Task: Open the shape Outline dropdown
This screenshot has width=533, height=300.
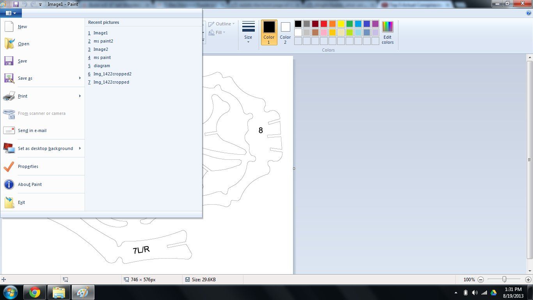Action: [222, 24]
